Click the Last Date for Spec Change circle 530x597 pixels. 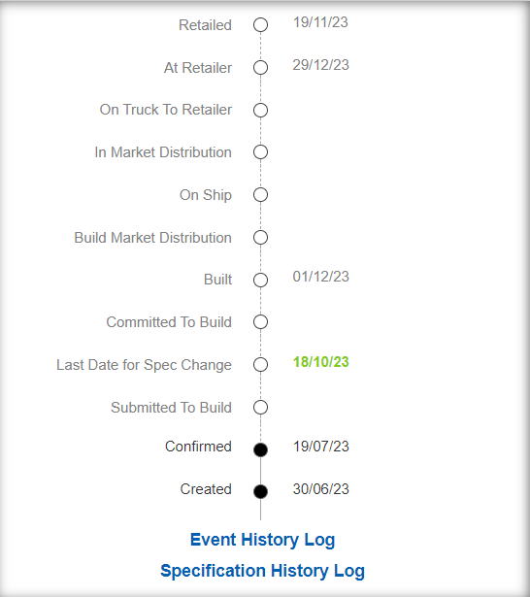pyautogui.click(x=260, y=365)
